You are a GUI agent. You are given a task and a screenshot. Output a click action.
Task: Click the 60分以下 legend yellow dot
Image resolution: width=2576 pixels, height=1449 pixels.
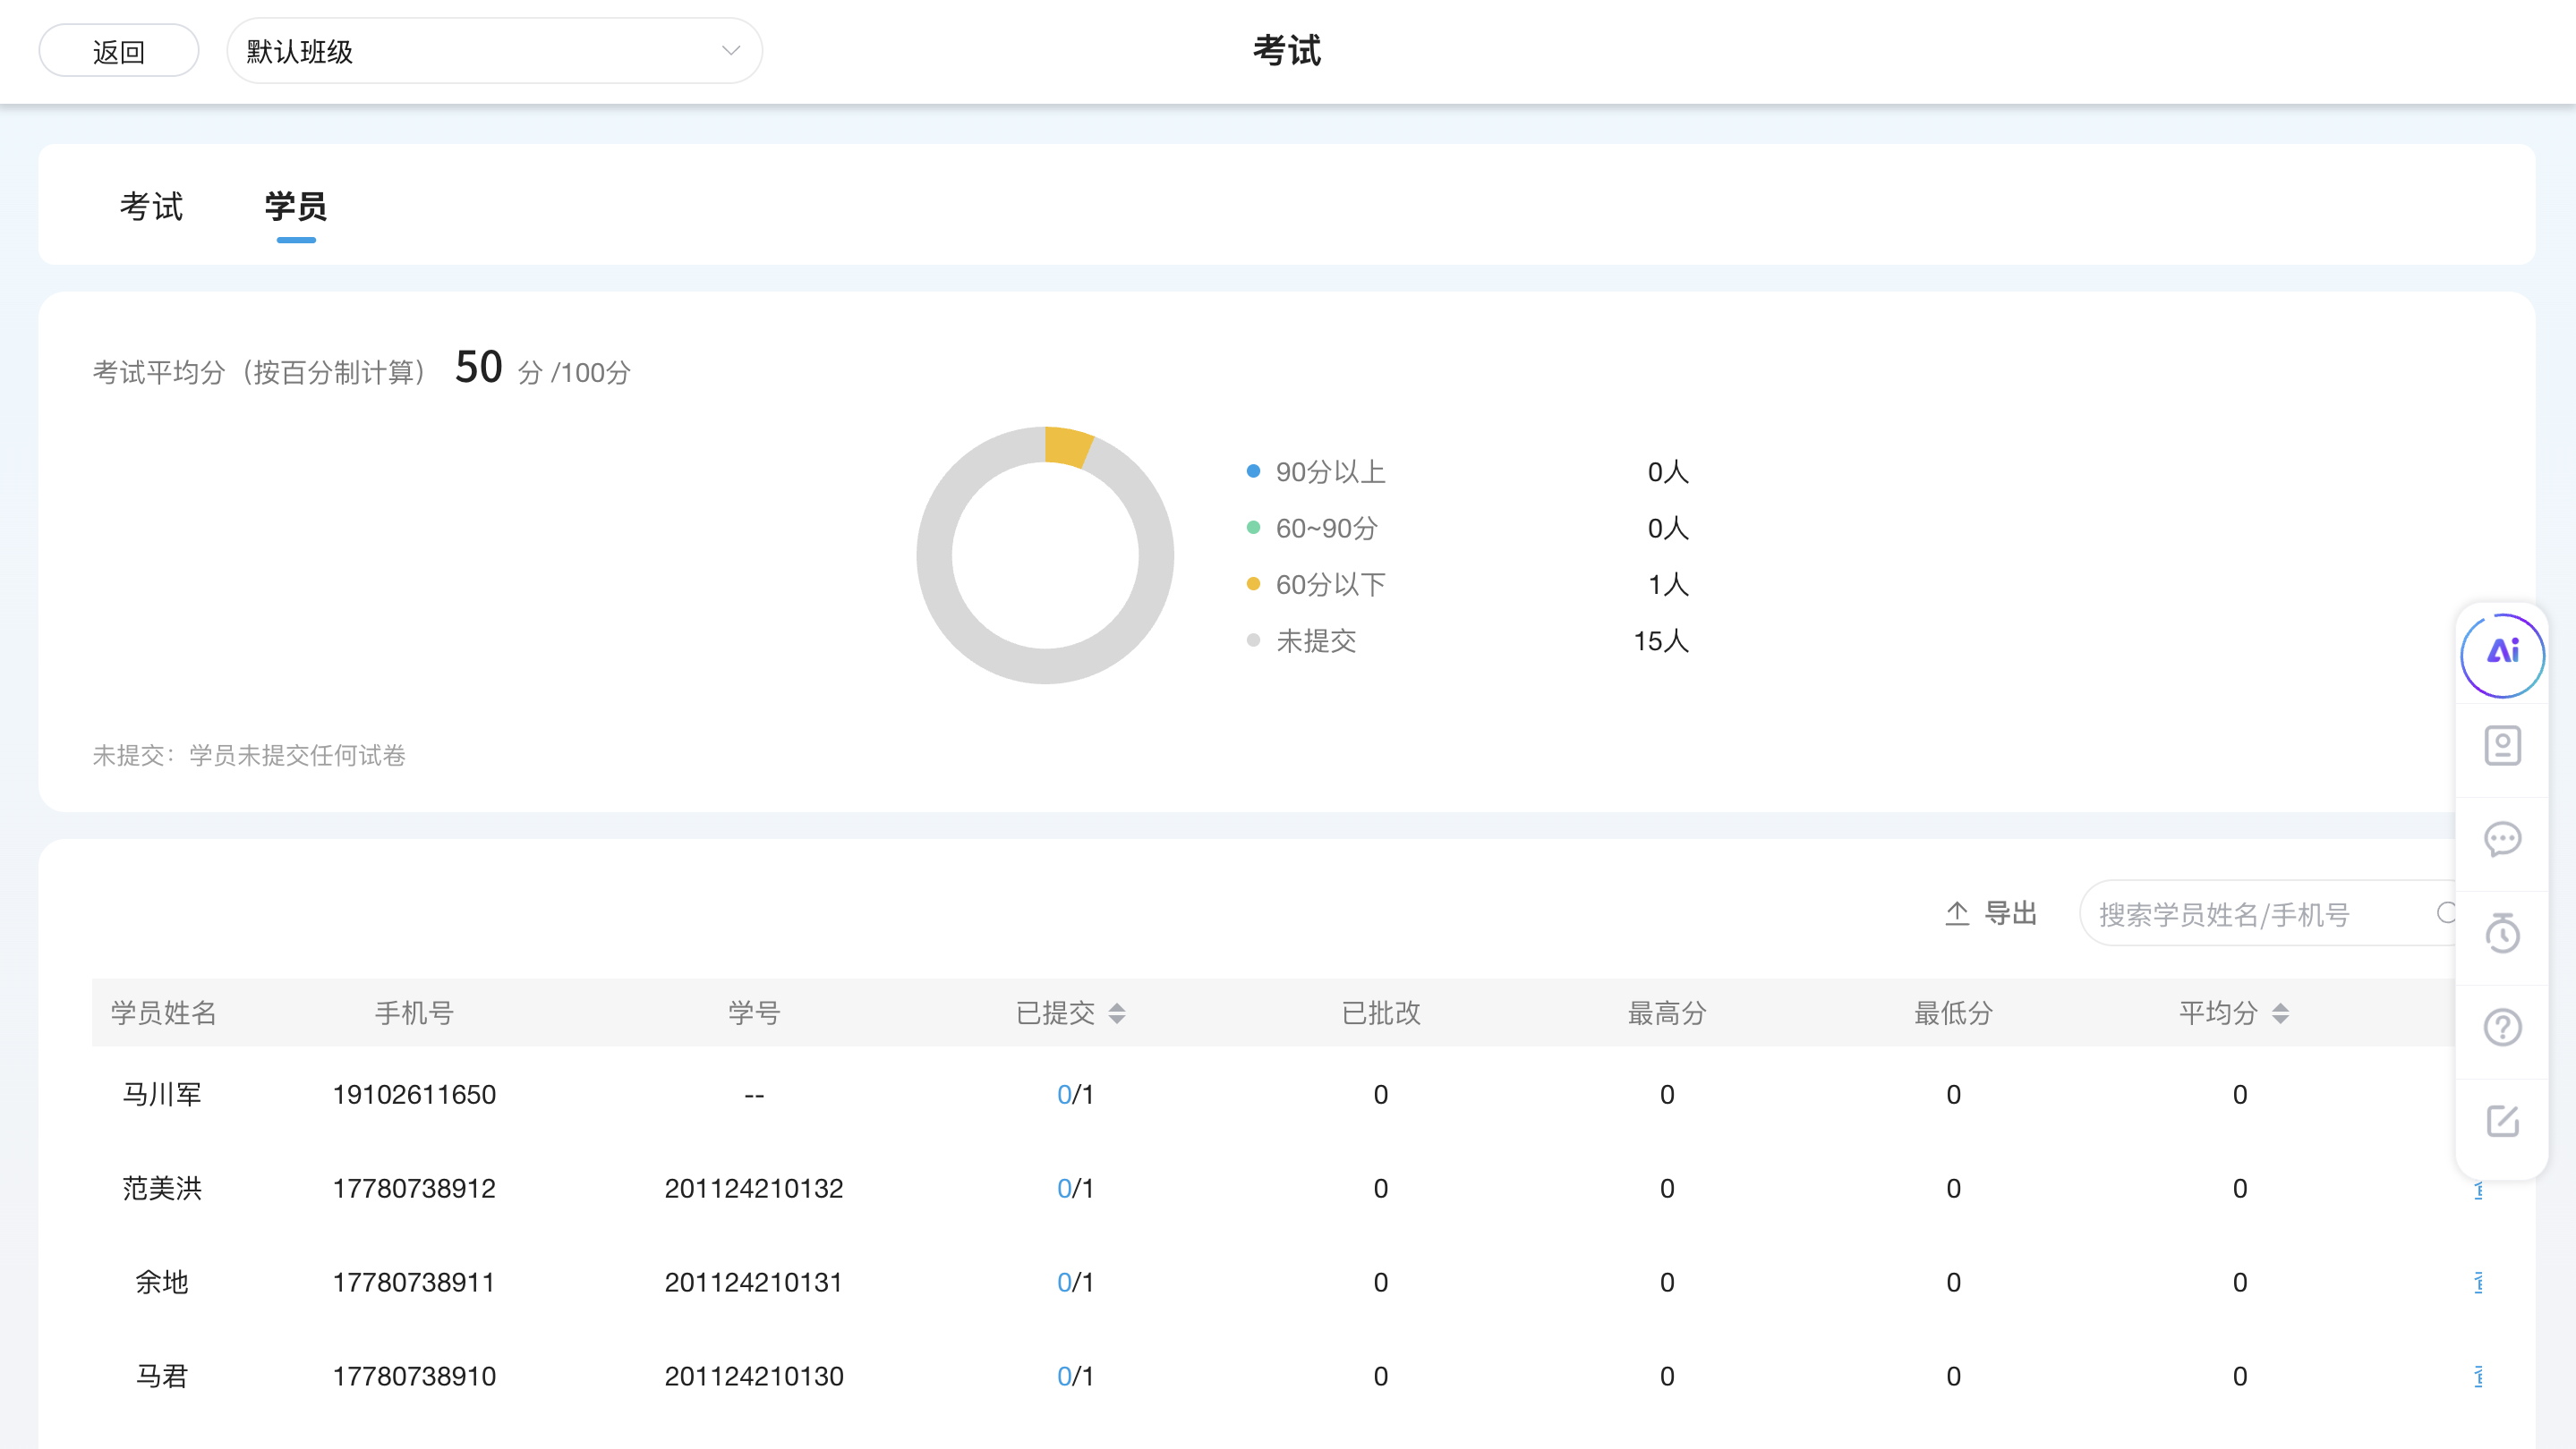tap(1253, 583)
